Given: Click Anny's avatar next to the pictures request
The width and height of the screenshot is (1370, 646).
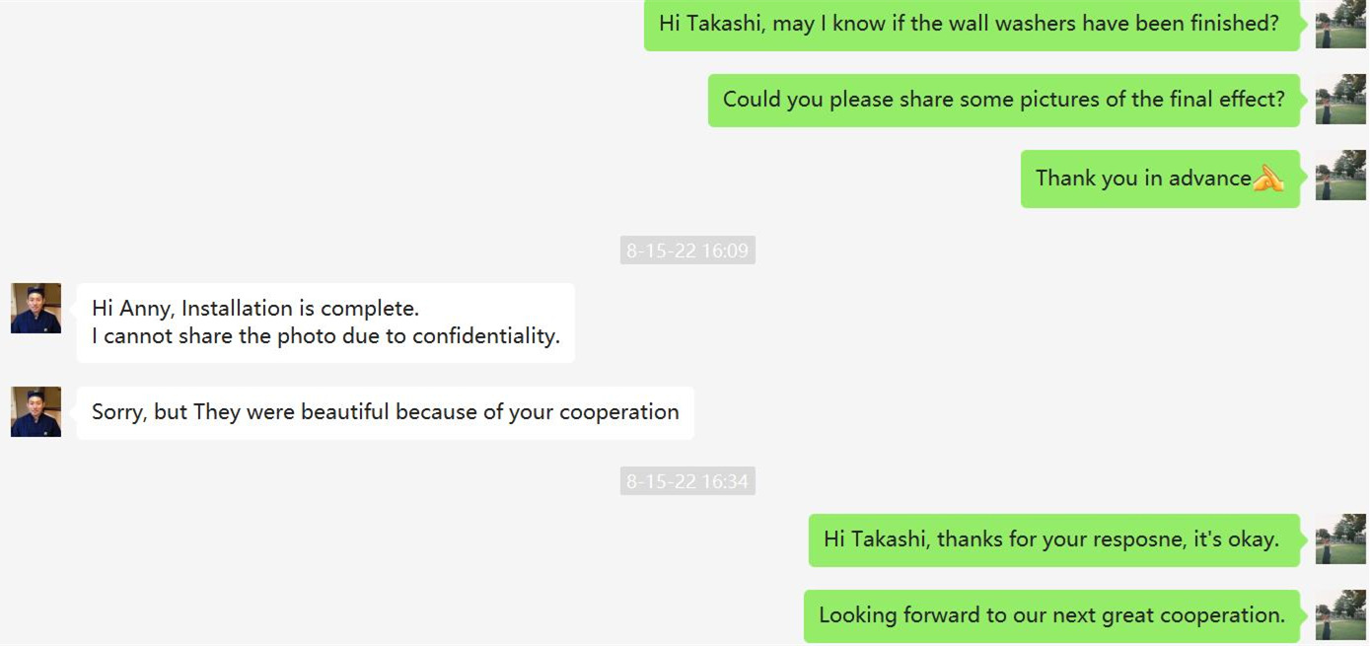Looking at the screenshot, I should [1340, 100].
